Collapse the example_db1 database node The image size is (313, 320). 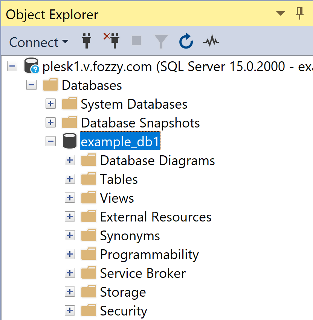[x=51, y=141]
